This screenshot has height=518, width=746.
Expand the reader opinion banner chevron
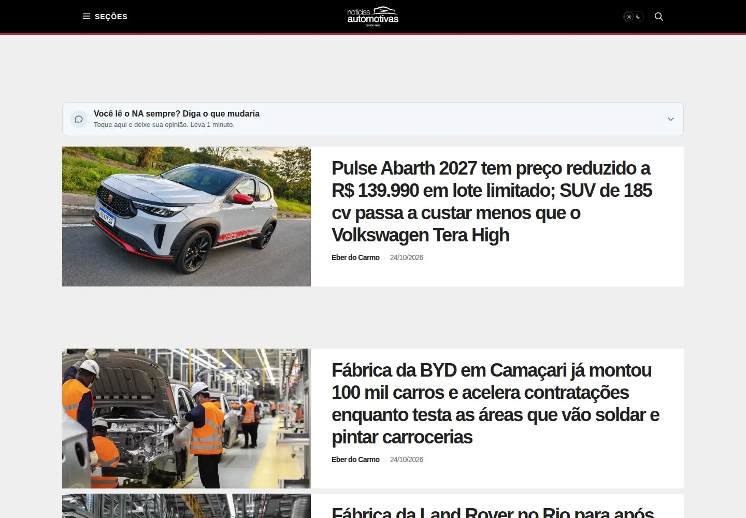[671, 119]
